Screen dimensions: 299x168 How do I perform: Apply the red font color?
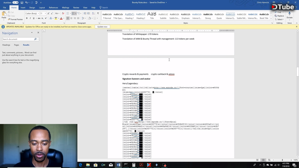pyautogui.click(x=61, y=18)
